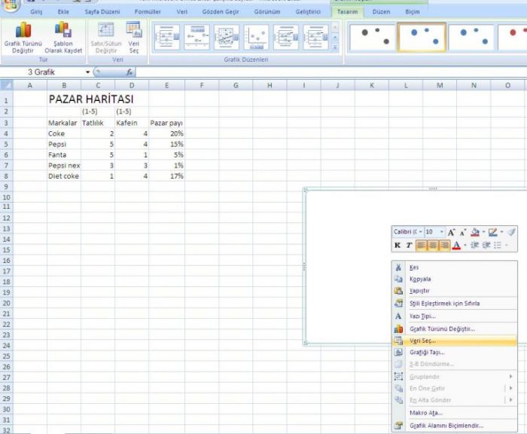Image resolution: width=527 pixels, height=434 pixels.
Task: Open the font name dropdown in mini toolbar
Action: tap(420, 232)
